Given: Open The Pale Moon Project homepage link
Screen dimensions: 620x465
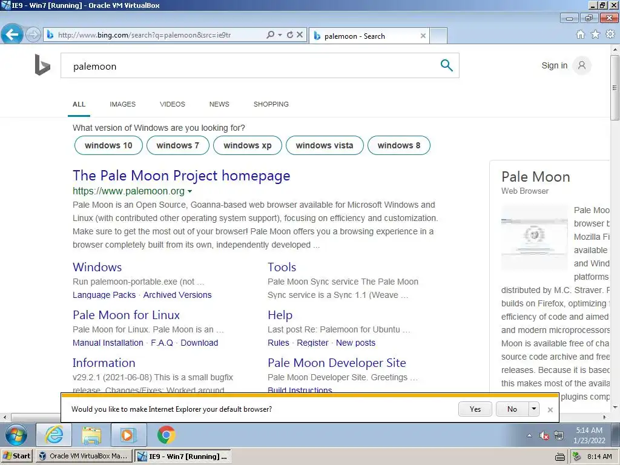Looking at the screenshot, I should click(x=181, y=176).
